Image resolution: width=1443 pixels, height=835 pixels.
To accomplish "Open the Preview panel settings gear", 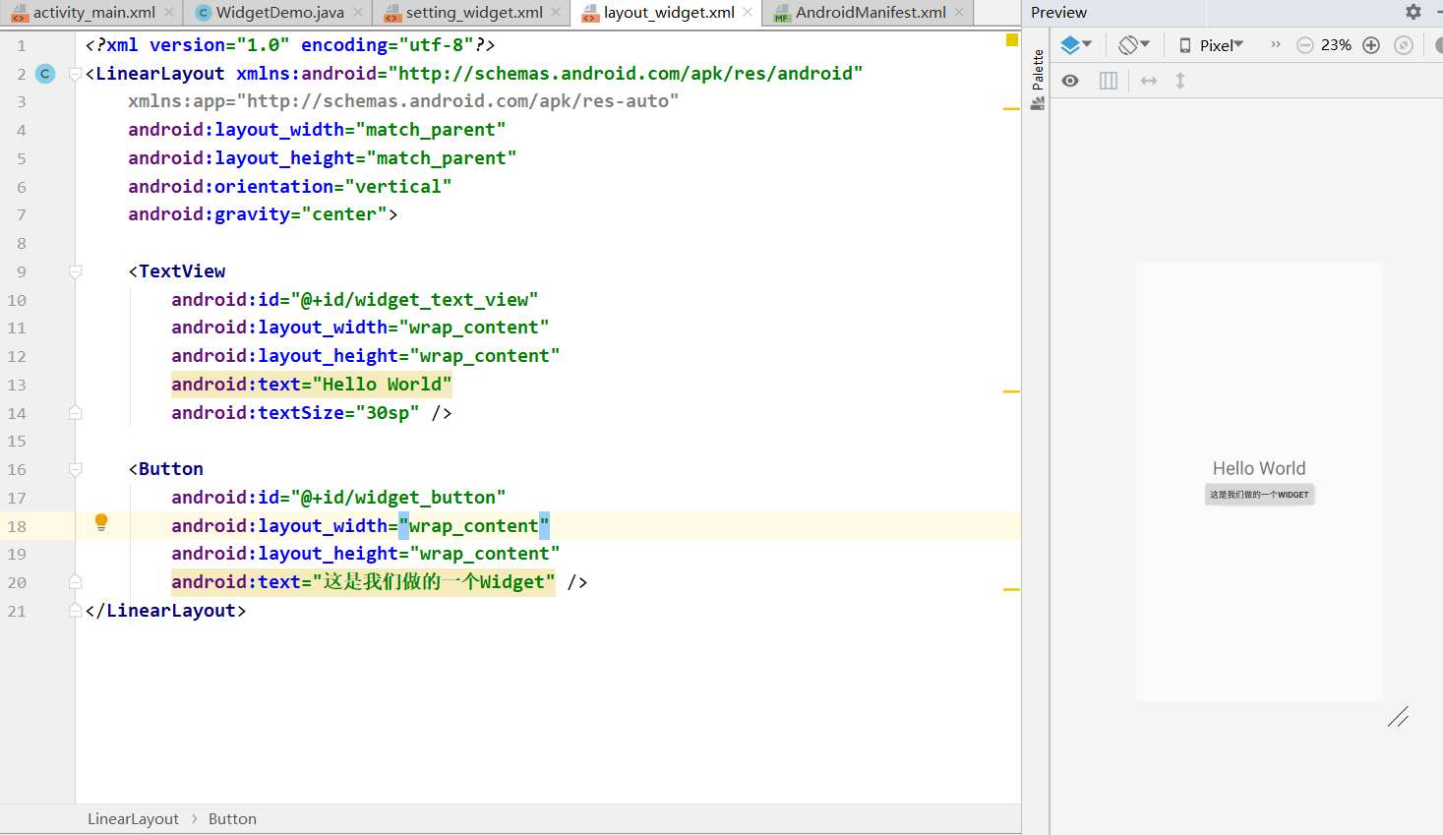I will [x=1413, y=12].
